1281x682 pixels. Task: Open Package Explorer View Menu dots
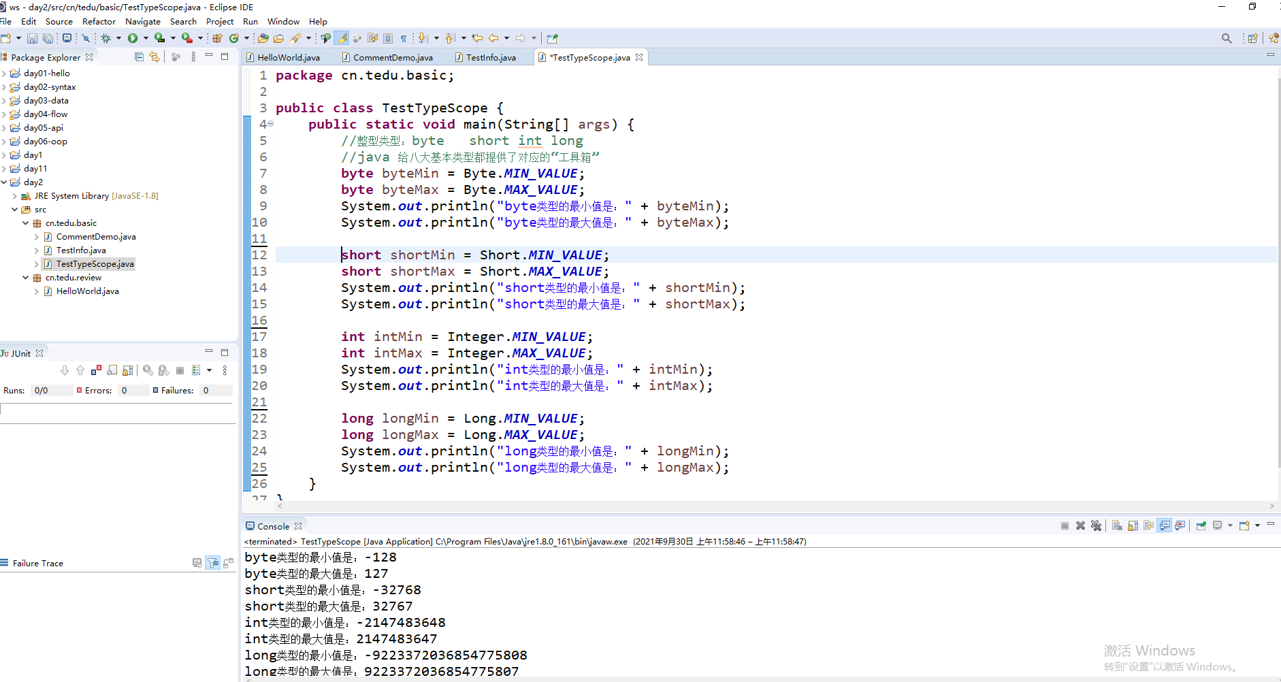tap(193, 57)
